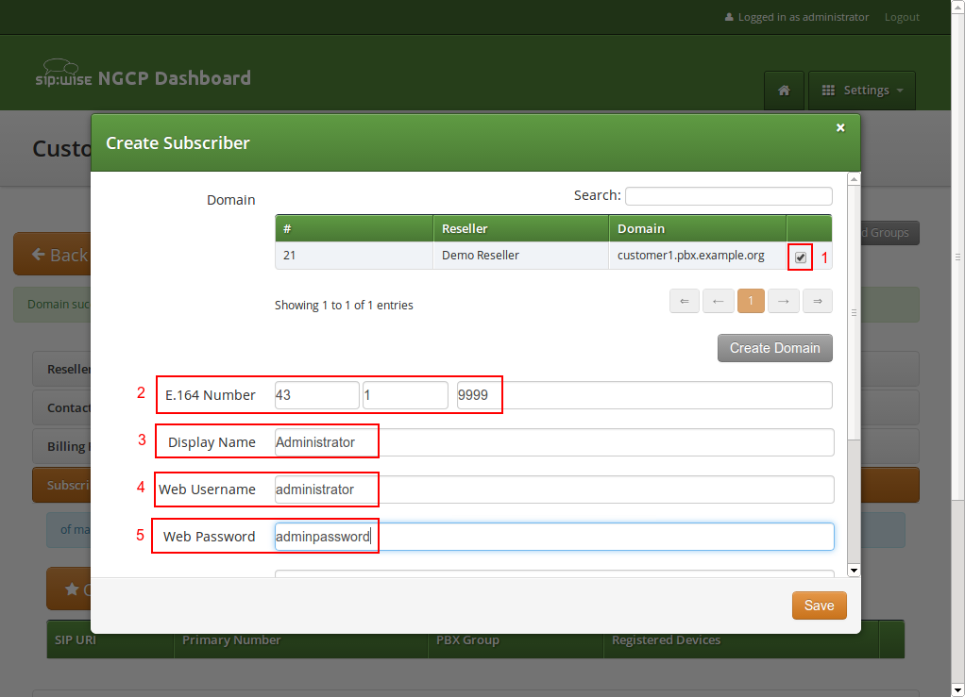The height and width of the screenshot is (697, 965).
Task: Click the Create Domain button
Action: tap(774, 348)
